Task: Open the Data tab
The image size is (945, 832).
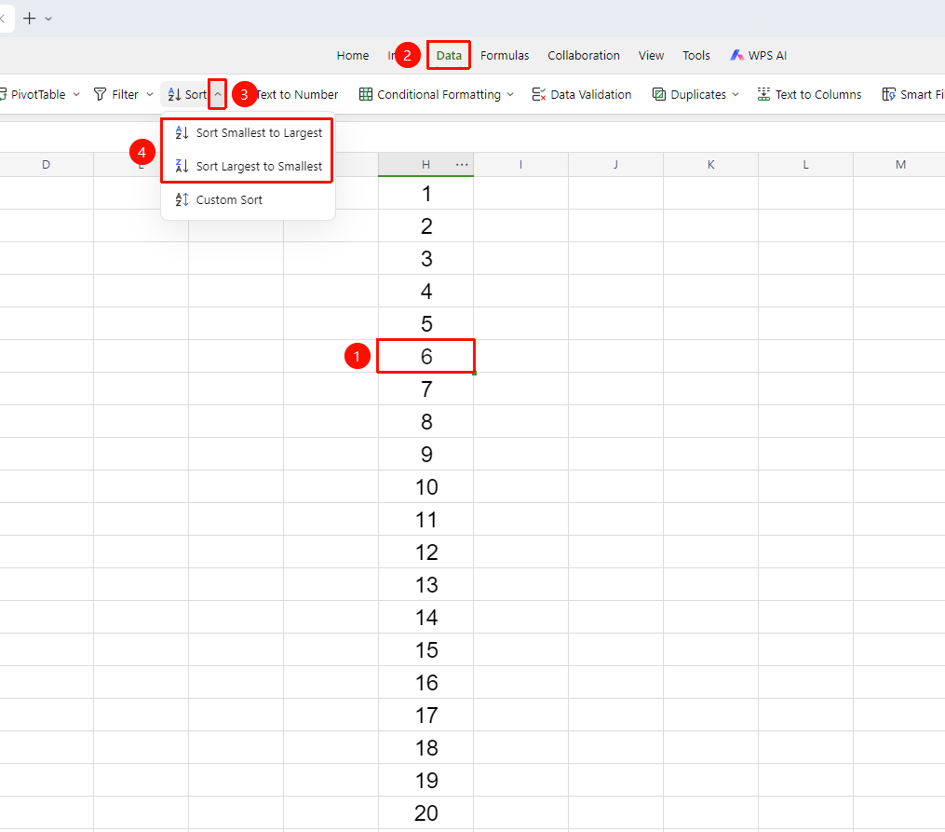Action: [449, 56]
